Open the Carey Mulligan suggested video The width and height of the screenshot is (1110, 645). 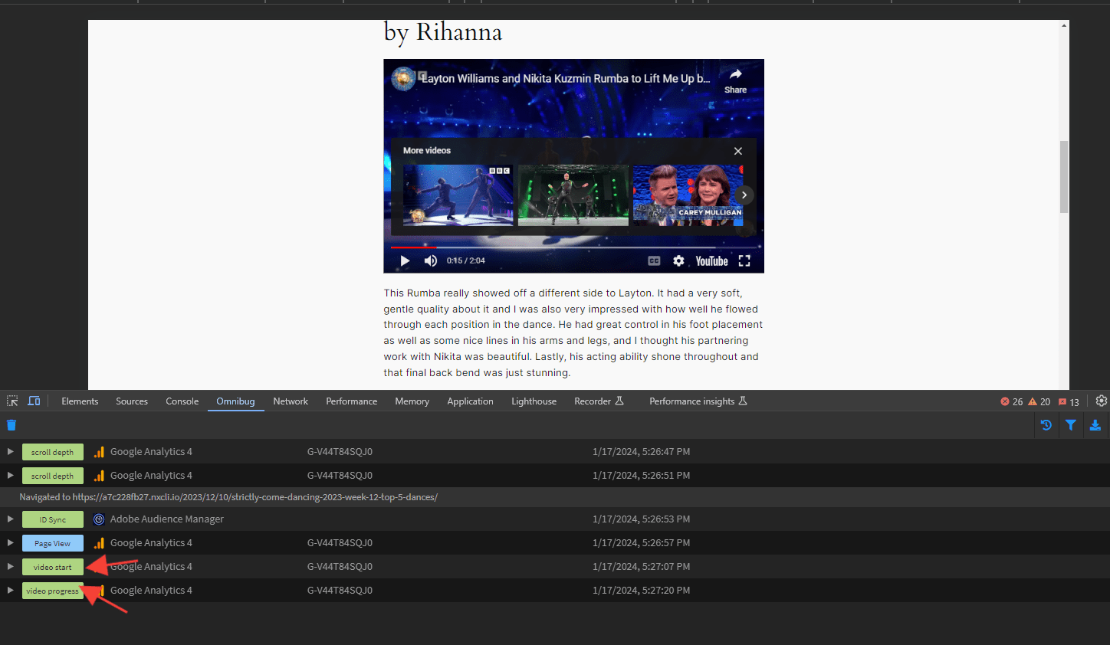coord(688,195)
